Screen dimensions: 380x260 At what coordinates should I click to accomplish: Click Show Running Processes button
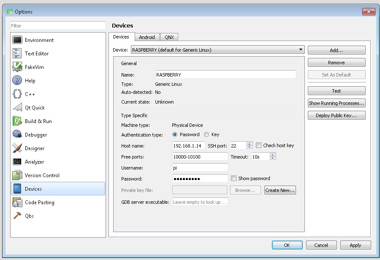pyautogui.click(x=337, y=103)
